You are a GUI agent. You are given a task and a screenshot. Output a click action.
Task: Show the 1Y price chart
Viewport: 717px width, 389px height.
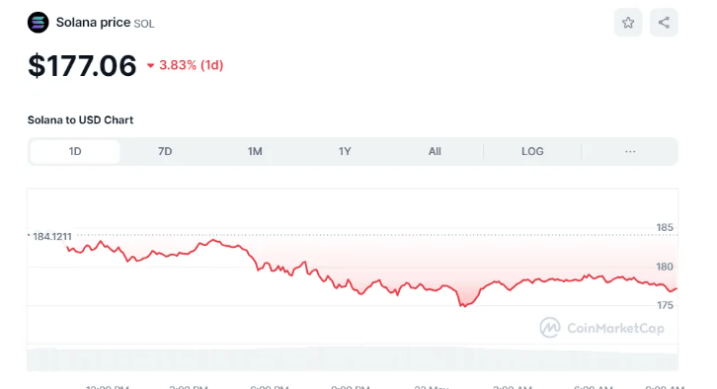click(345, 151)
